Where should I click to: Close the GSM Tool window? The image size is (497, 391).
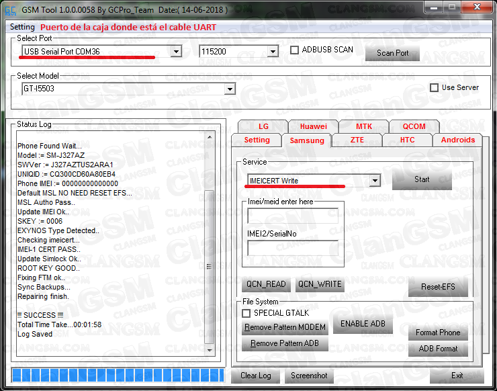(477, 7)
